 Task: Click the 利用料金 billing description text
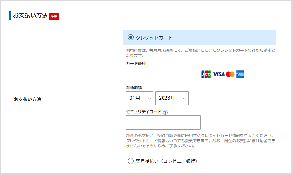200,53
